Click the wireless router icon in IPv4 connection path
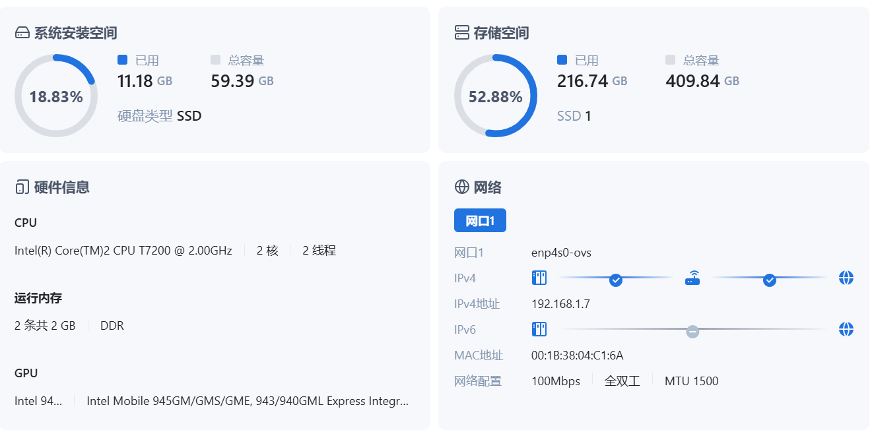The width and height of the screenshot is (872, 434). tap(692, 278)
